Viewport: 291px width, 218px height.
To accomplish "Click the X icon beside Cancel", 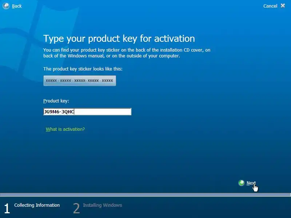I will coord(283,6).
